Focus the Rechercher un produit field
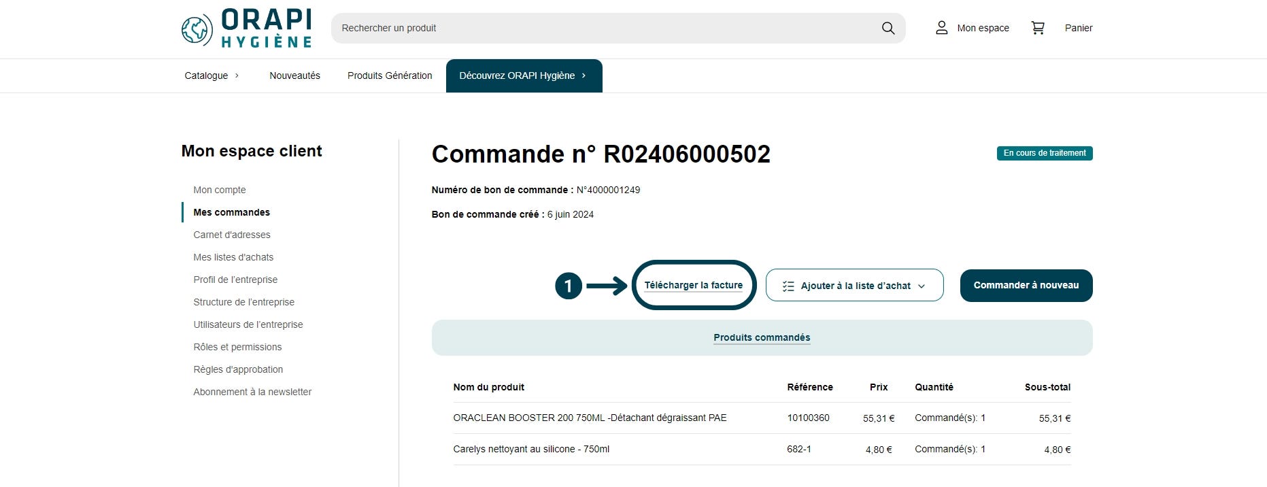This screenshot has height=487, width=1267. (x=618, y=28)
